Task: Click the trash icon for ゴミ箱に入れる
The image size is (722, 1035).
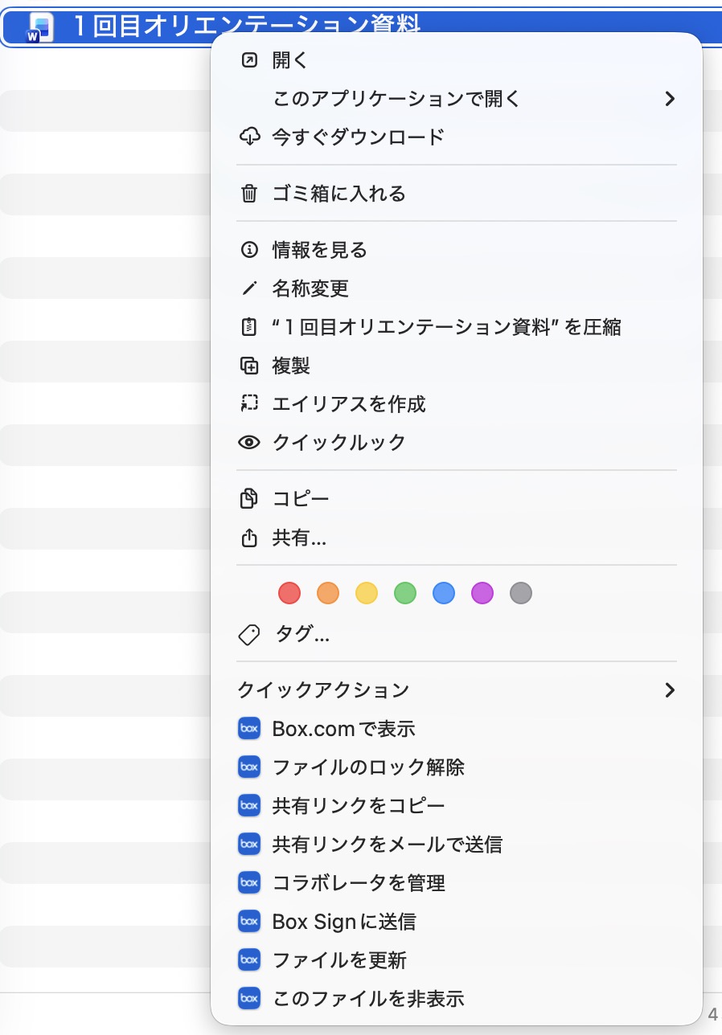Action: (x=249, y=194)
